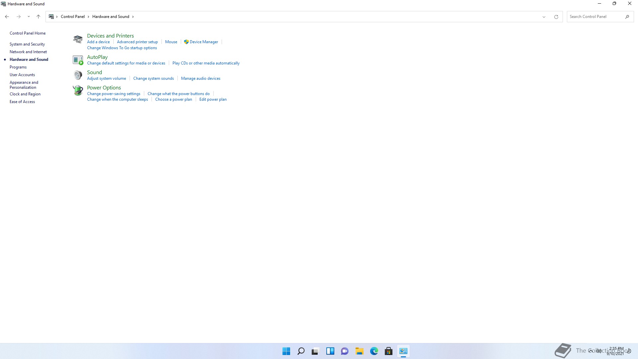Open Clock and Region

[x=25, y=94]
